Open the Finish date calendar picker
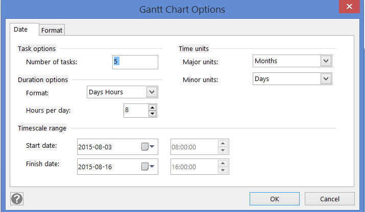 click(x=147, y=167)
